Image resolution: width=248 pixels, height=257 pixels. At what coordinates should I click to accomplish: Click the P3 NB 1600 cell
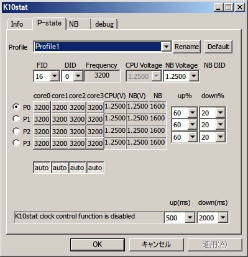click(157, 143)
